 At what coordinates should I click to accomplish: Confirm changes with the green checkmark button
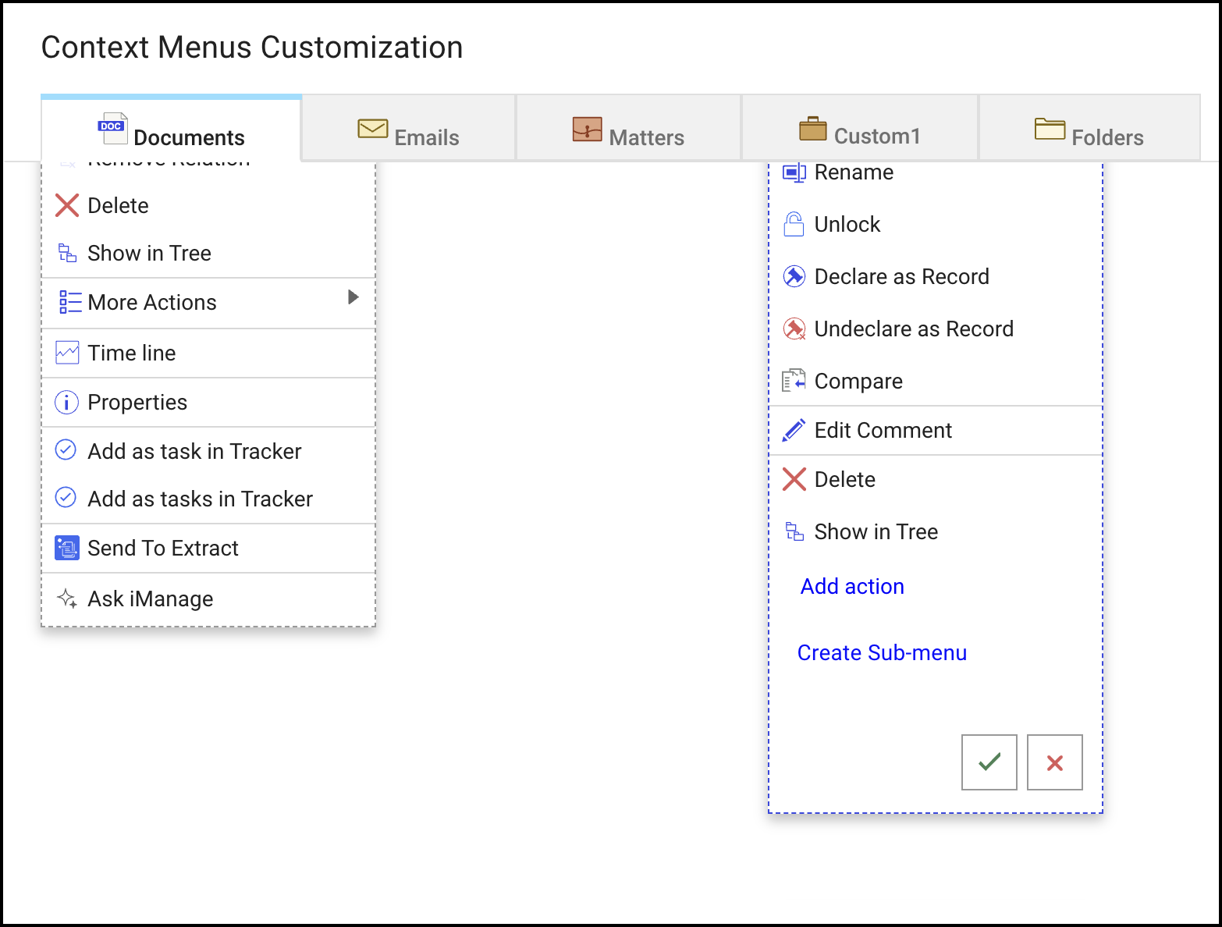[989, 762]
